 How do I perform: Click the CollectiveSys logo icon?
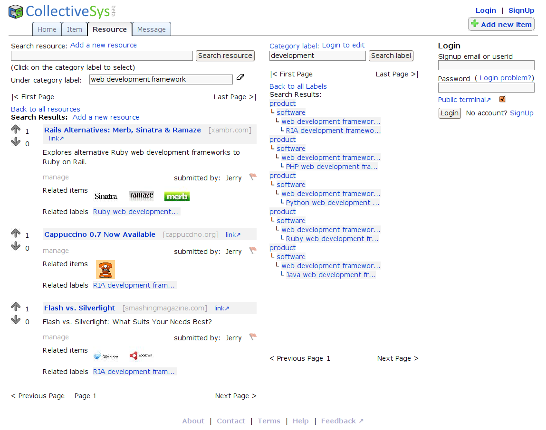coord(16,11)
